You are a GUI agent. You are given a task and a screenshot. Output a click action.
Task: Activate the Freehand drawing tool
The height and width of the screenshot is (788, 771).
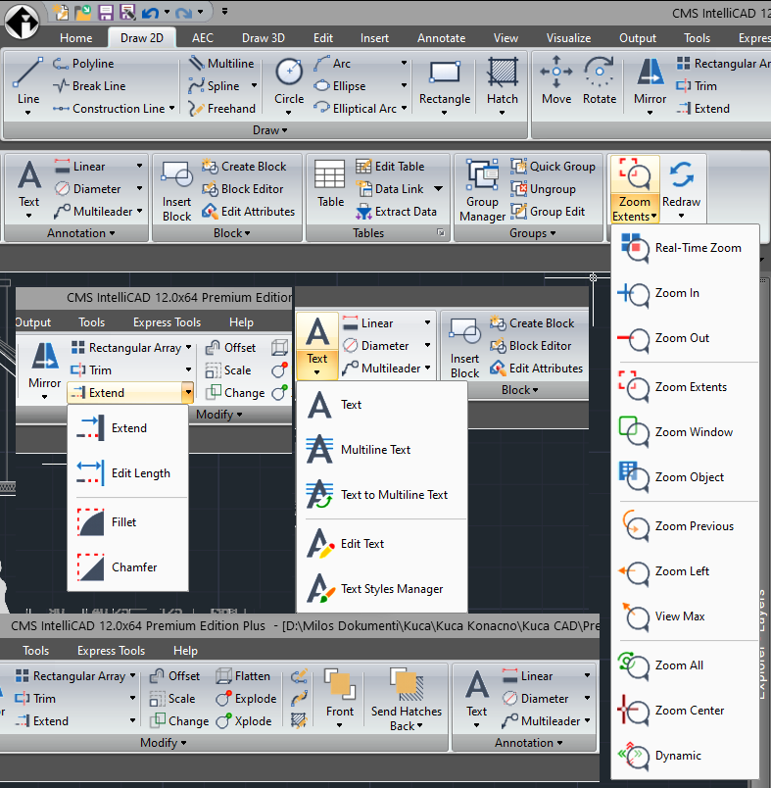pos(222,109)
